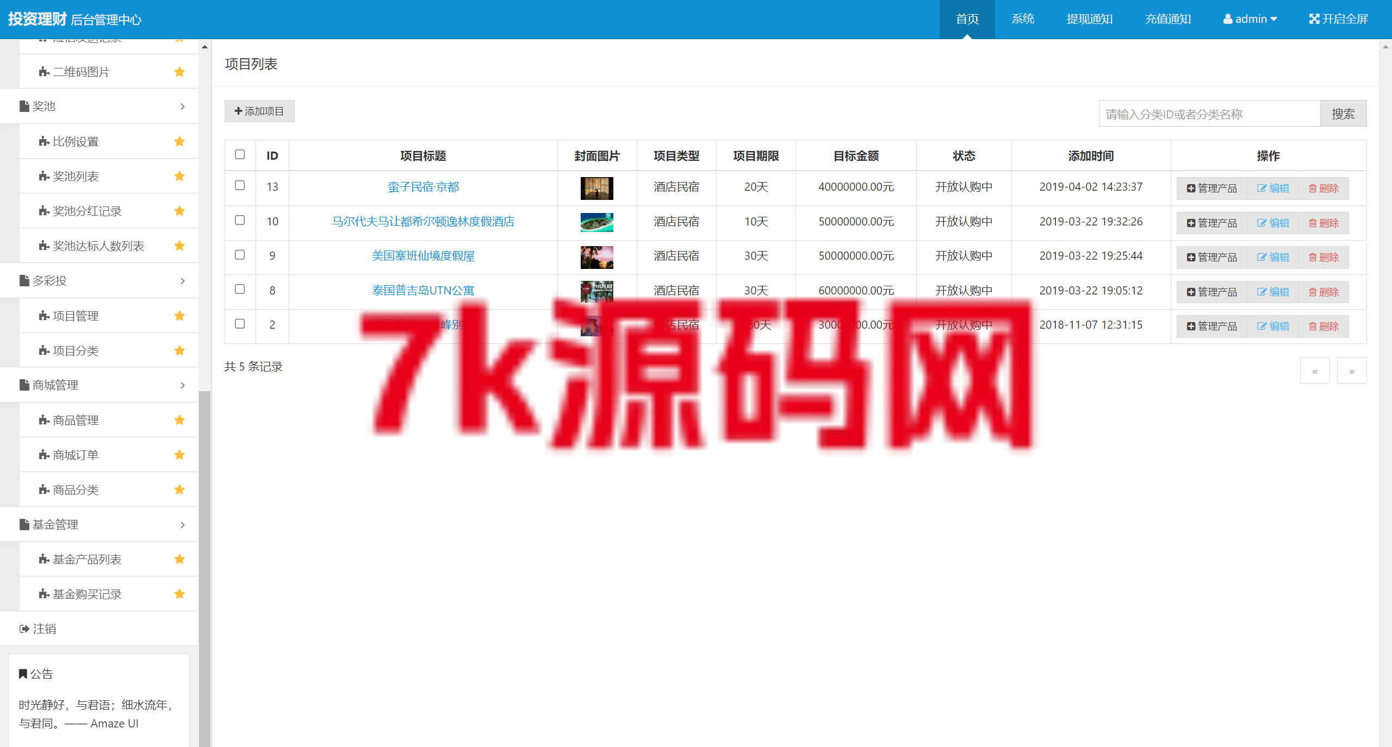Click the star icon next to 基金购买记录
The width and height of the screenshot is (1392, 747).
[x=179, y=594]
